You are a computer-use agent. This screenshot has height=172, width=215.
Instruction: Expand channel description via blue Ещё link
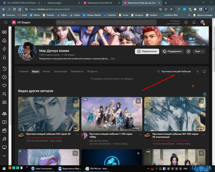[x=113, y=58]
